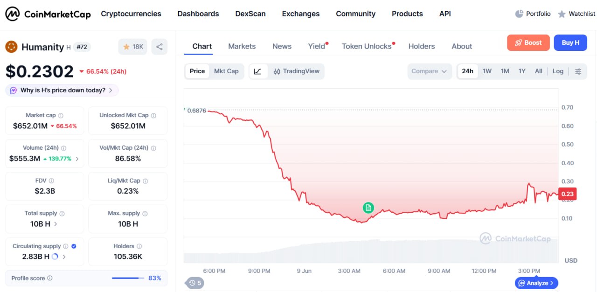The image size is (597, 292).
Task: Click the red 0.23 current price label
Action: 568,194
